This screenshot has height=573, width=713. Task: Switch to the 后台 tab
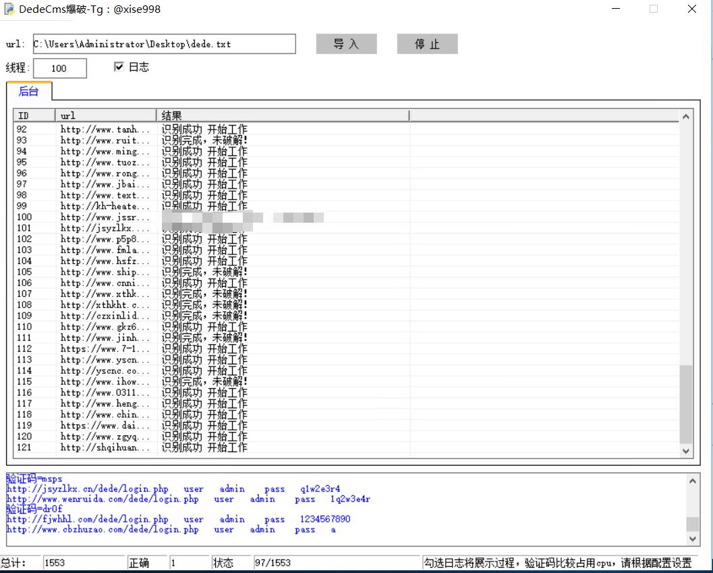pos(28,91)
